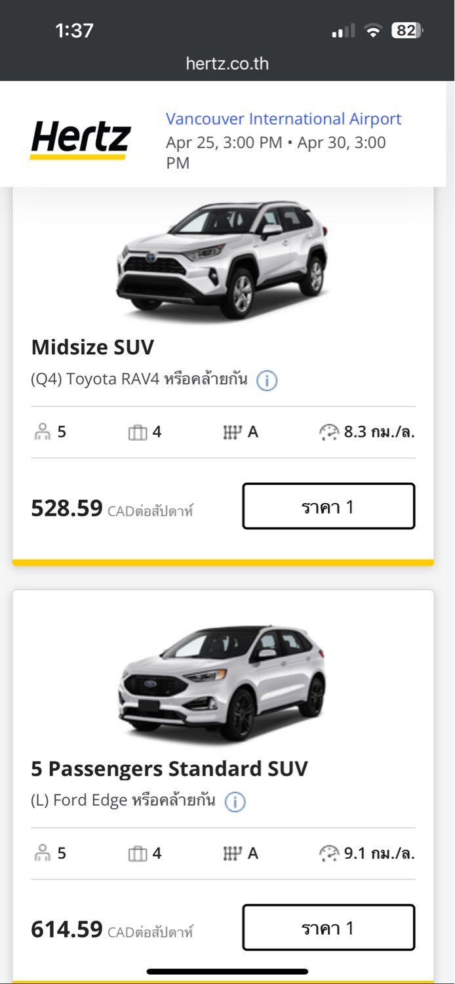Tap the Ford Edge car image
The height and width of the screenshot is (984, 455).
pos(222,682)
